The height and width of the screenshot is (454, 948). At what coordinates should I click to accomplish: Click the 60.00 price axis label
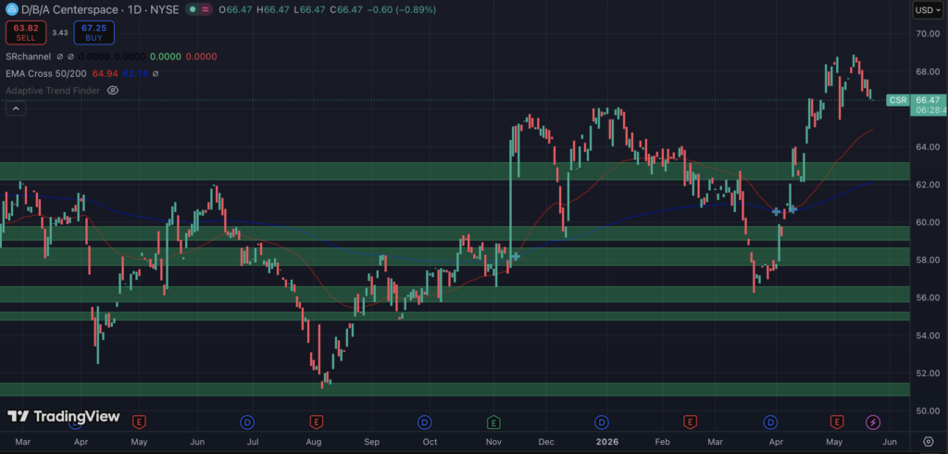point(927,222)
